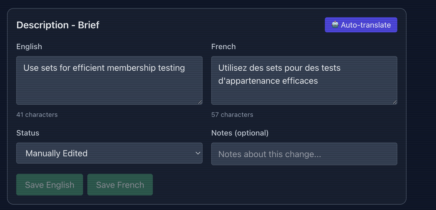Click the text 'Use sets for efficient membership testing'
Image resolution: width=436 pixels, height=210 pixels.
tap(104, 68)
